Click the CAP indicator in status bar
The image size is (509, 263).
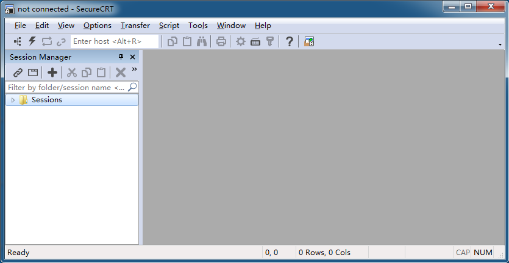pyautogui.click(x=463, y=253)
